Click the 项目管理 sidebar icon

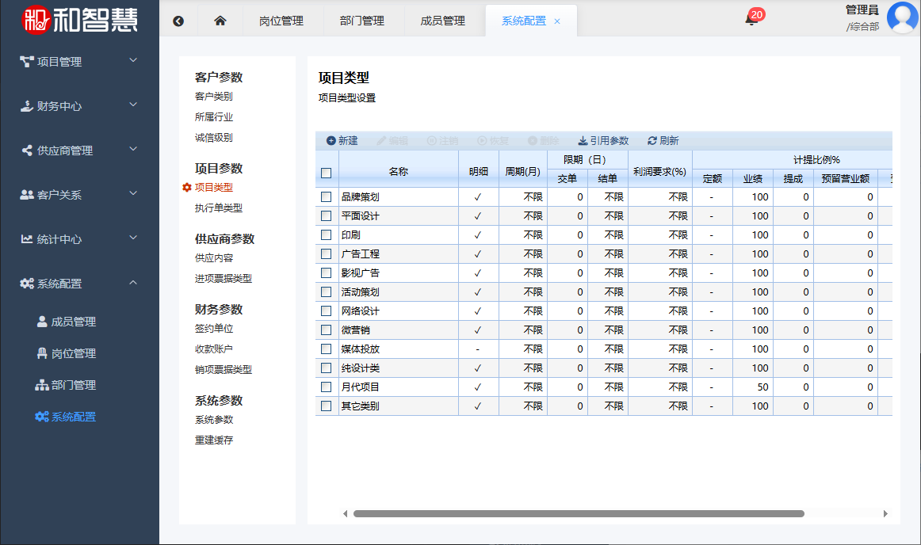[26, 62]
